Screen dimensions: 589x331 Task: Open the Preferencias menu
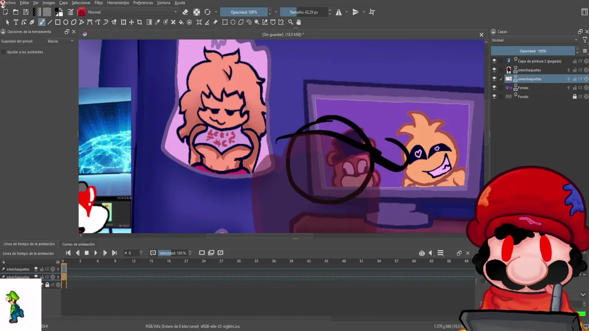point(143,3)
